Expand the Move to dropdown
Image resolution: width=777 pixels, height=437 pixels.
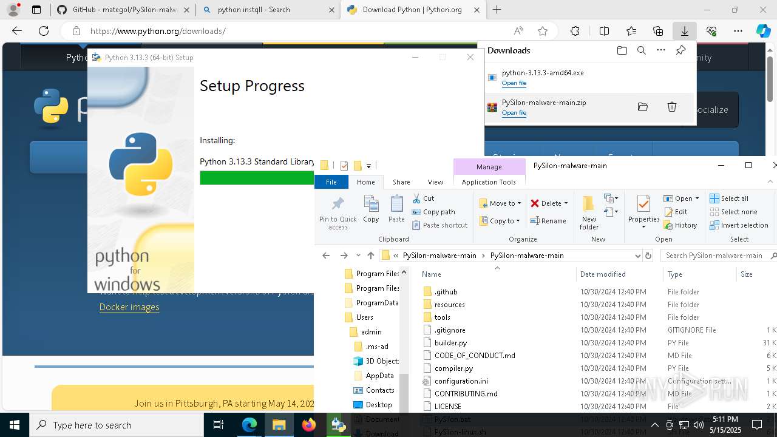pos(519,204)
